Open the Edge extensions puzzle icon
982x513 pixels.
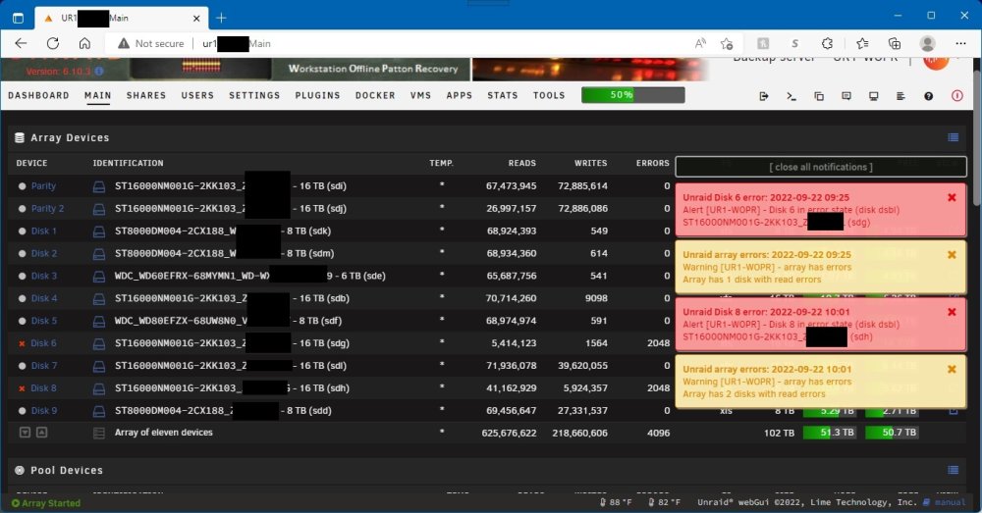click(x=827, y=43)
